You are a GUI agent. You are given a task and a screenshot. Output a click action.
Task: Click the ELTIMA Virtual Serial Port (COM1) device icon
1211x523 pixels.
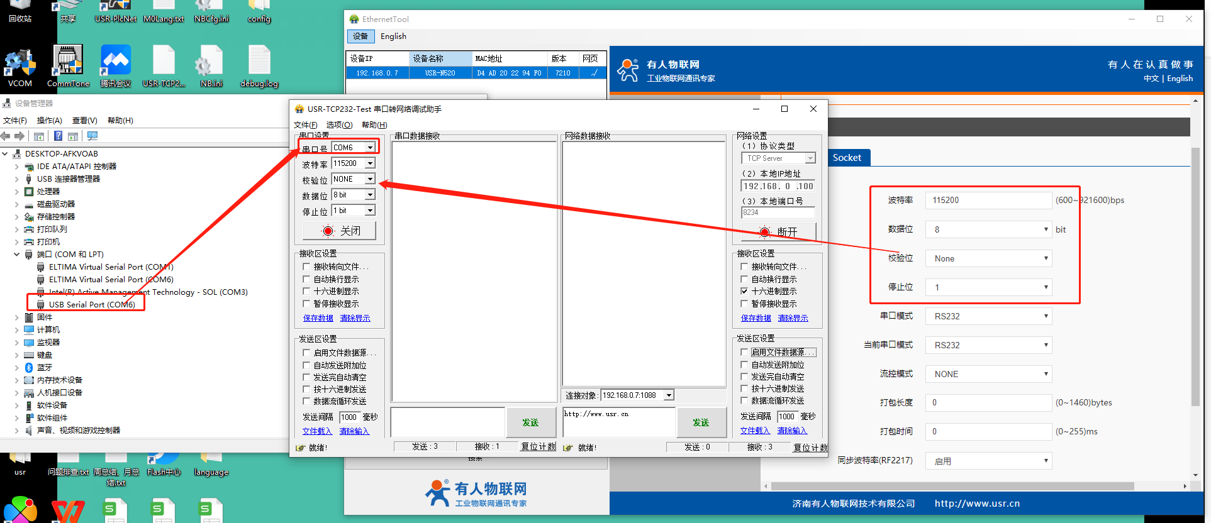coord(41,267)
